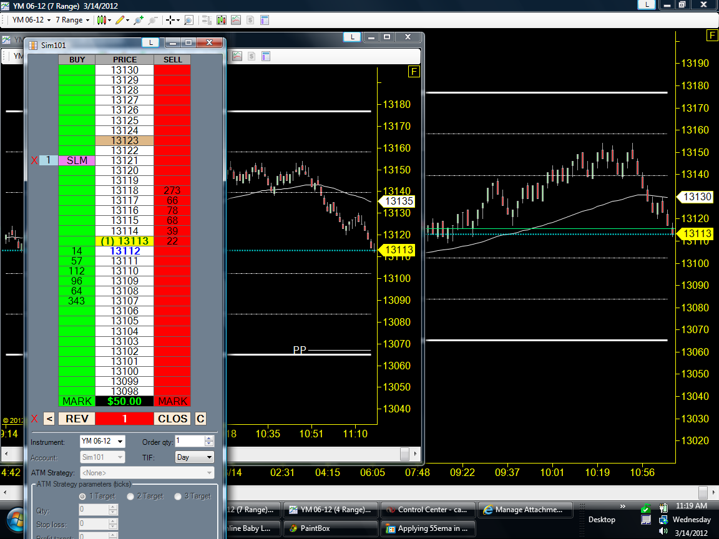Image resolution: width=719 pixels, height=539 pixels.
Task: Open the Account Sim101 dropdown
Action: (x=102, y=457)
